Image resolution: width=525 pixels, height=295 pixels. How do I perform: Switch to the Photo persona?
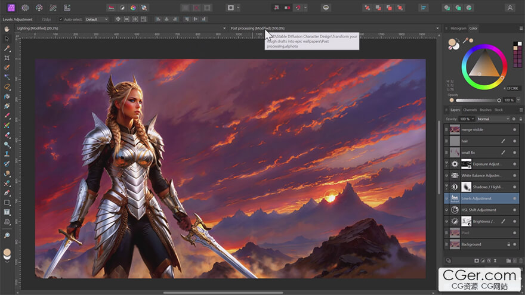(11, 8)
